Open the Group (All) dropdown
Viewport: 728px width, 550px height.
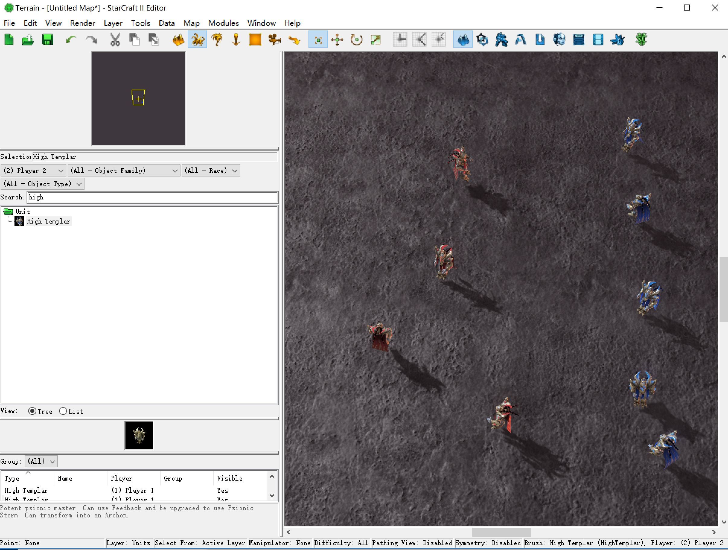coord(41,461)
